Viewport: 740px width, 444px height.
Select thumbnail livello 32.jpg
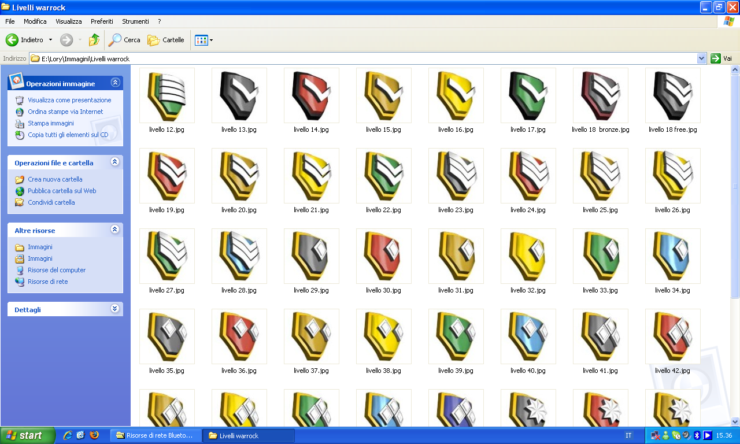pyautogui.click(x=528, y=256)
